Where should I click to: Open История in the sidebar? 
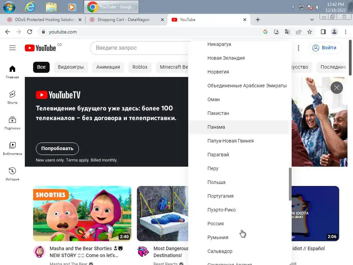12,174
